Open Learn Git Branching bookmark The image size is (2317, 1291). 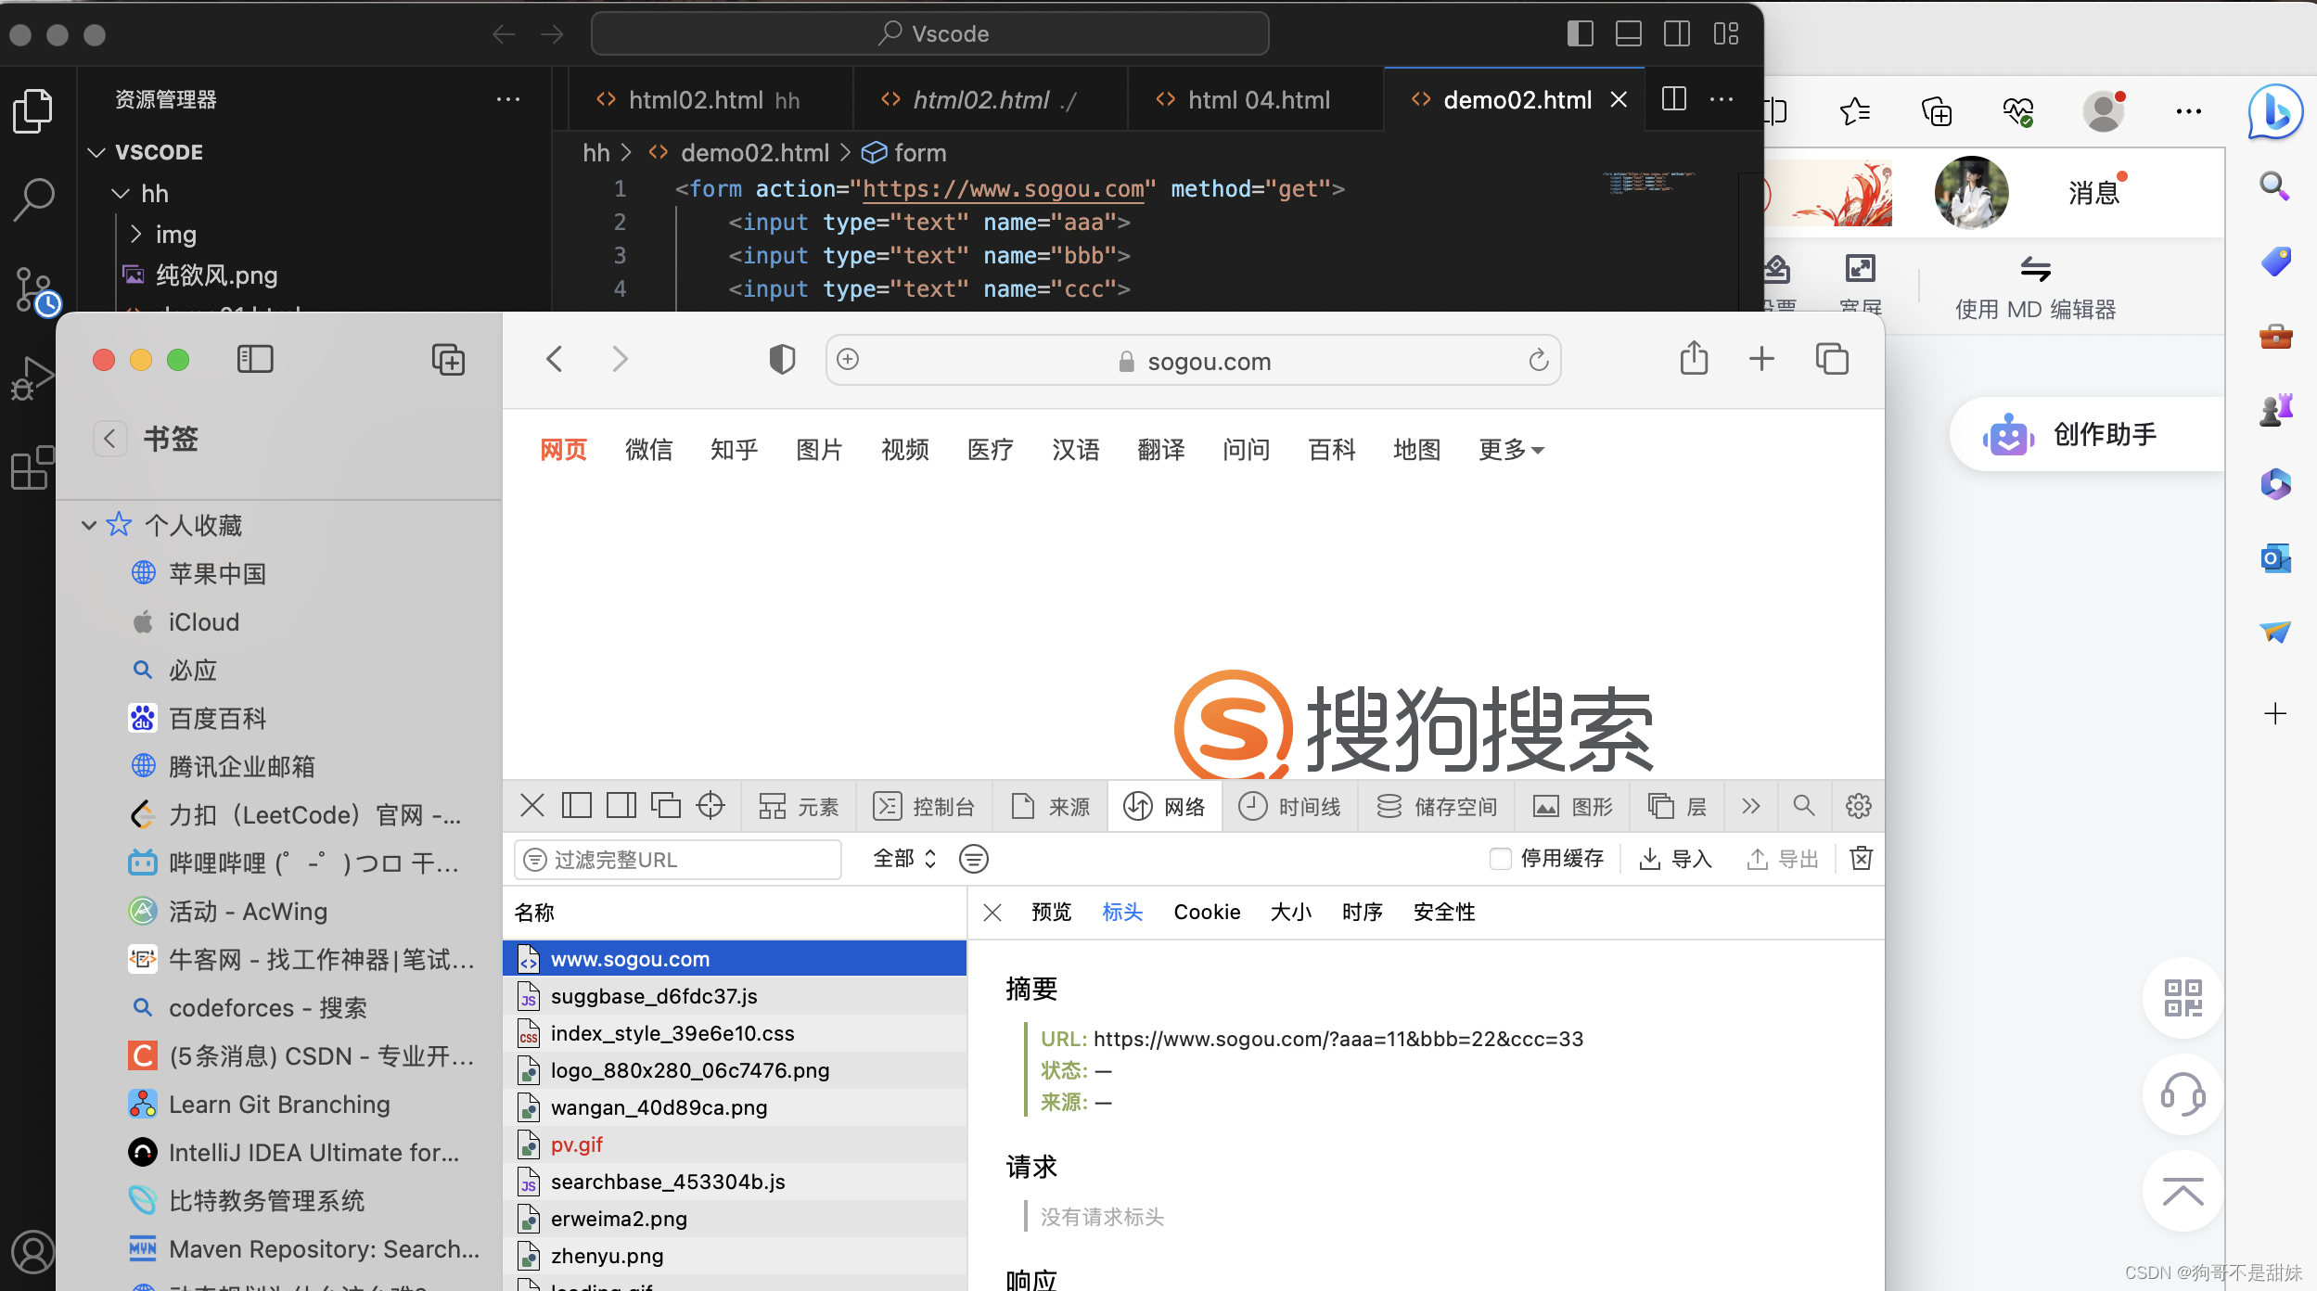[278, 1104]
